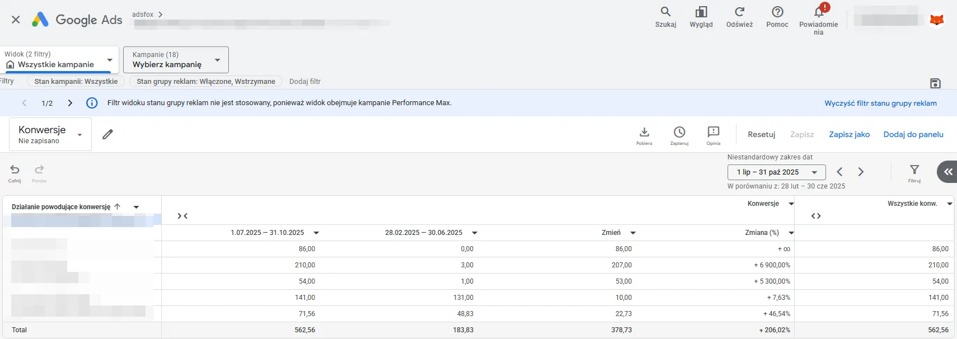957x339 pixels.
Task: Go to previous date range
Action: 839,172
